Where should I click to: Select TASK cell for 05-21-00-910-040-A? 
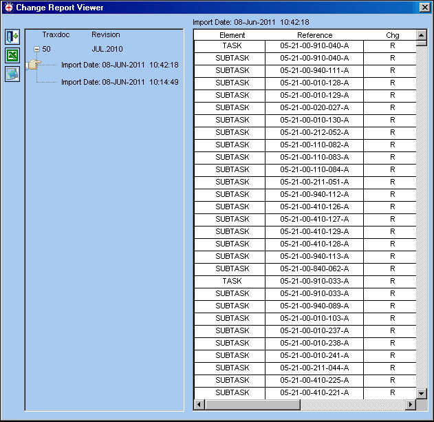coord(230,46)
